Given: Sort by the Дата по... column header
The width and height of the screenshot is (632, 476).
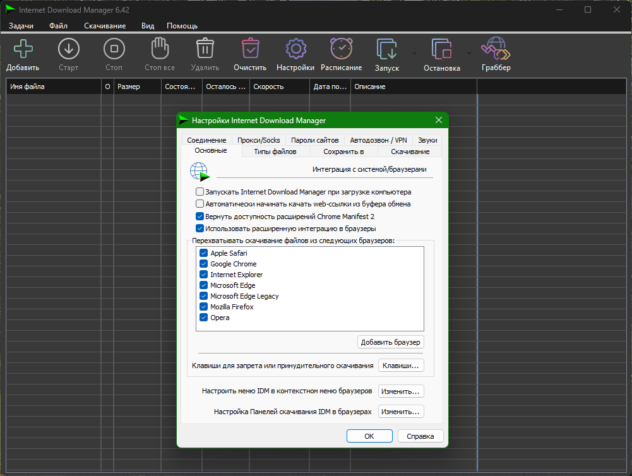Looking at the screenshot, I should click(x=330, y=86).
